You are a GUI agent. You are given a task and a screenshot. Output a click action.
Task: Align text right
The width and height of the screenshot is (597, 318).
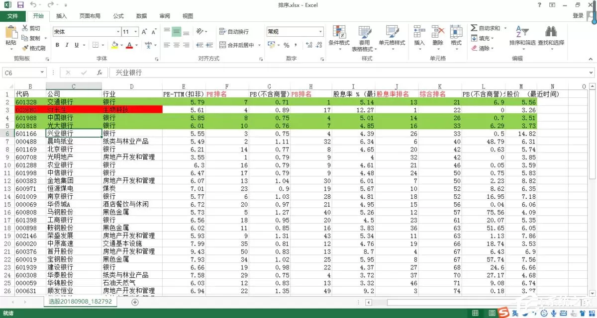tap(186, 45)
